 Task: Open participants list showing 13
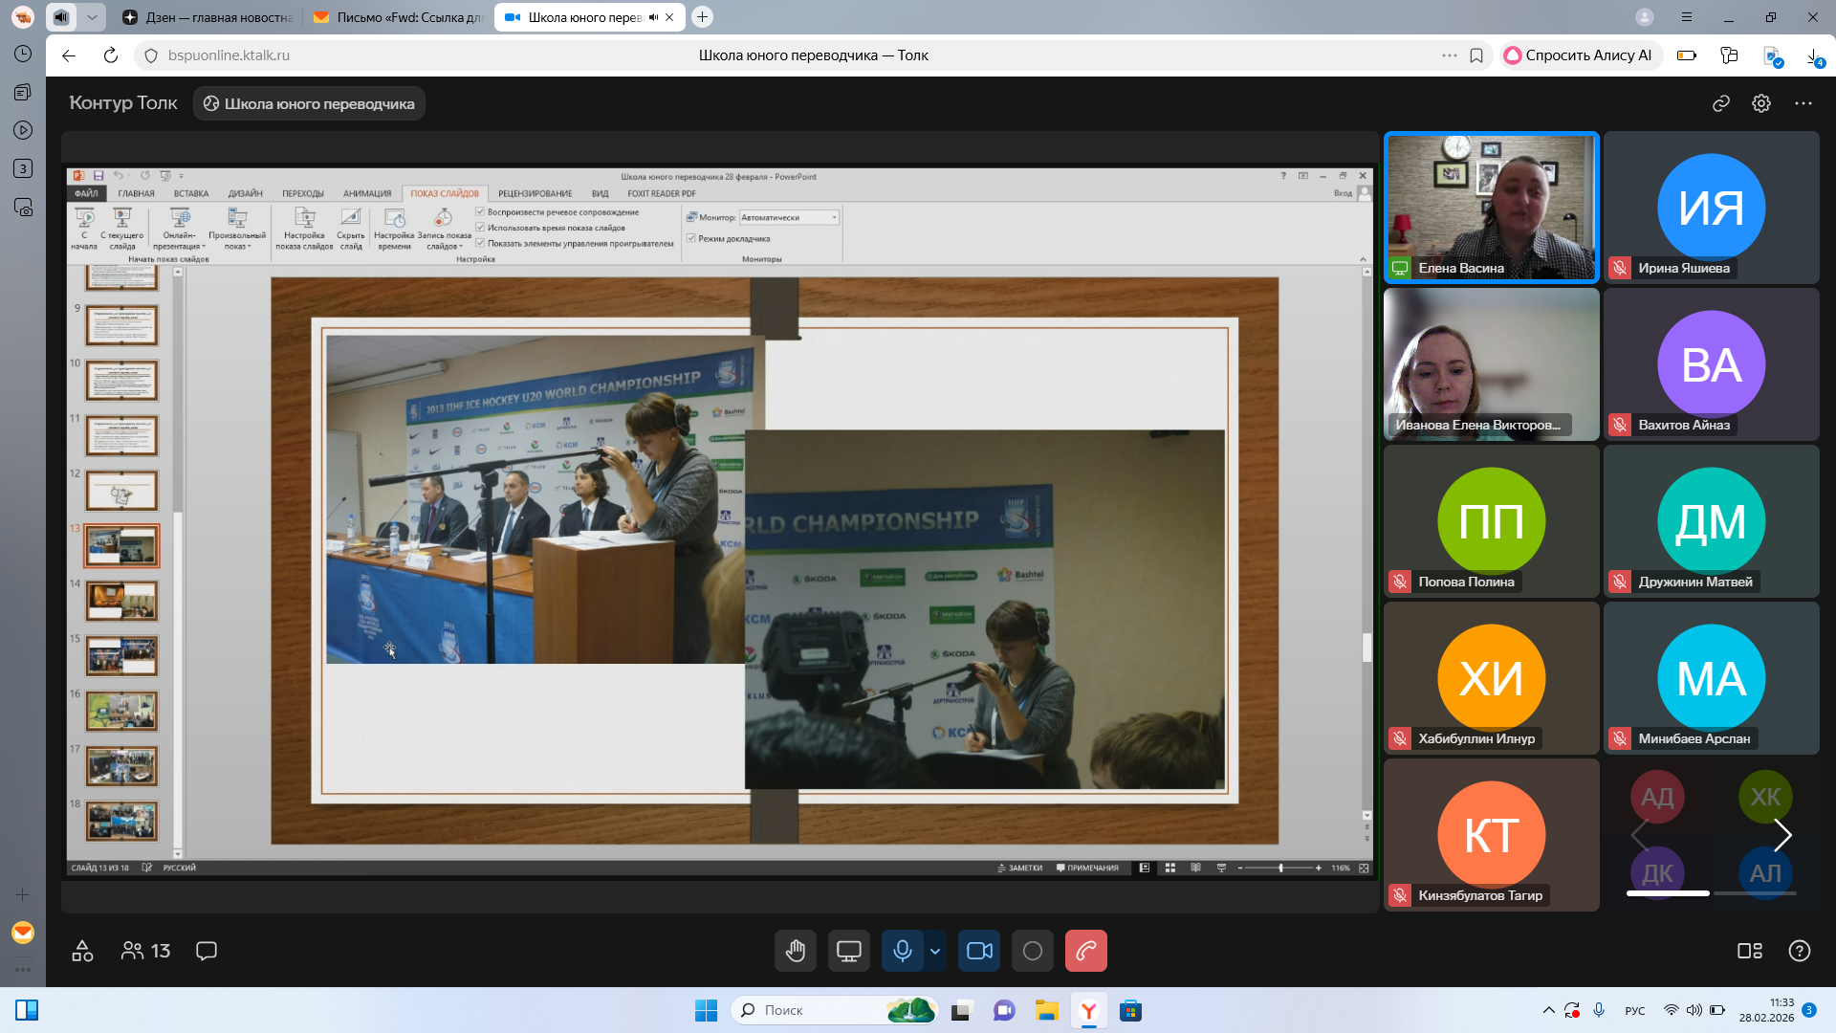click(145, 951)
